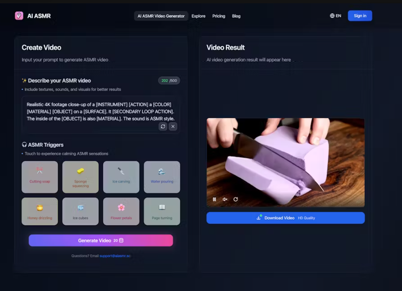This screenshot has height=291, width=402.
Task: Click the Generate Video button
Action: click(x=101, y=240)
